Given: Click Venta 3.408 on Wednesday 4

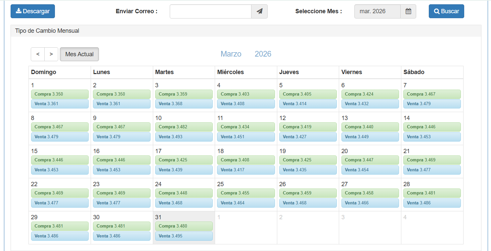Looking at the screenshot, I should [246, 104].
